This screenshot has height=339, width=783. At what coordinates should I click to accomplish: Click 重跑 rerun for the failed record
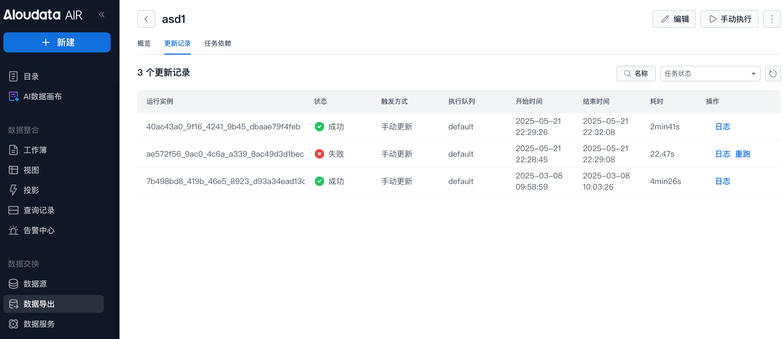[743, 154]
